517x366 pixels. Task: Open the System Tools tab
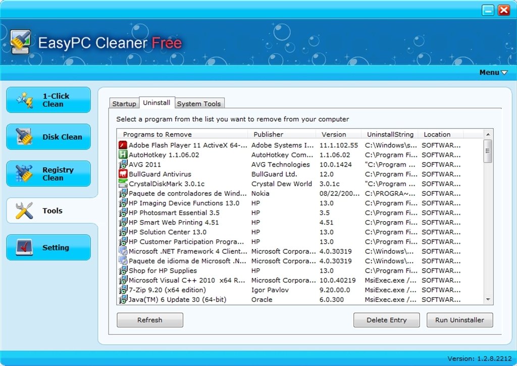(x=199, y=103)
